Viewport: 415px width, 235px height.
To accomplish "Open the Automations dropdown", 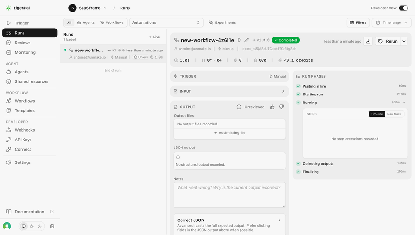I will tap(166, 22).
